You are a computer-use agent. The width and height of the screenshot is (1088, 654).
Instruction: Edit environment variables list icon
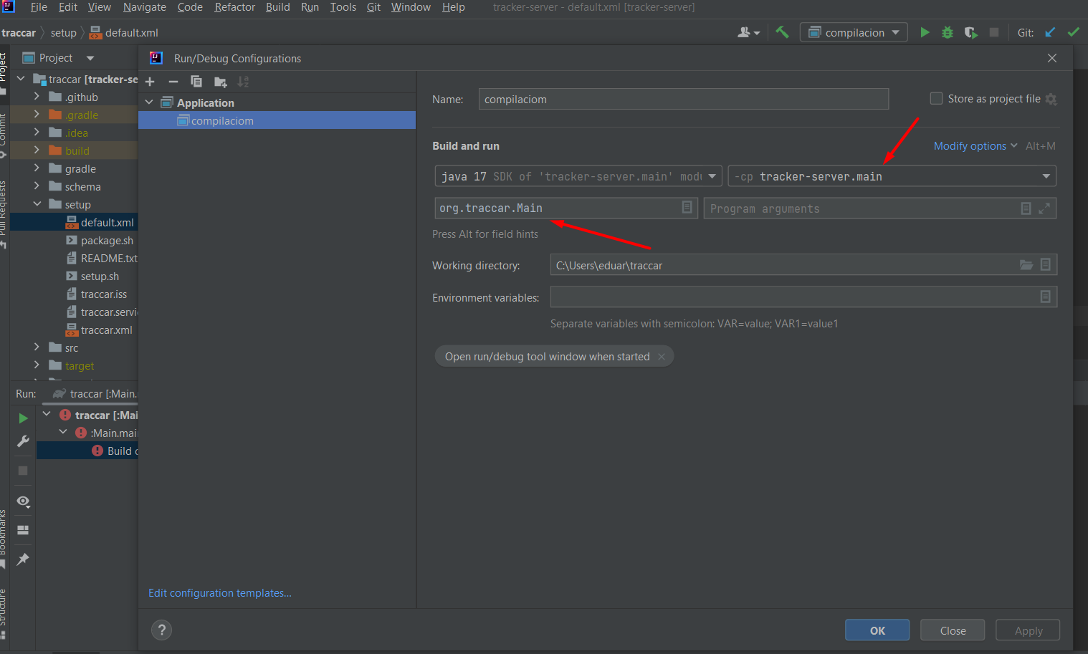point(1046,297)
